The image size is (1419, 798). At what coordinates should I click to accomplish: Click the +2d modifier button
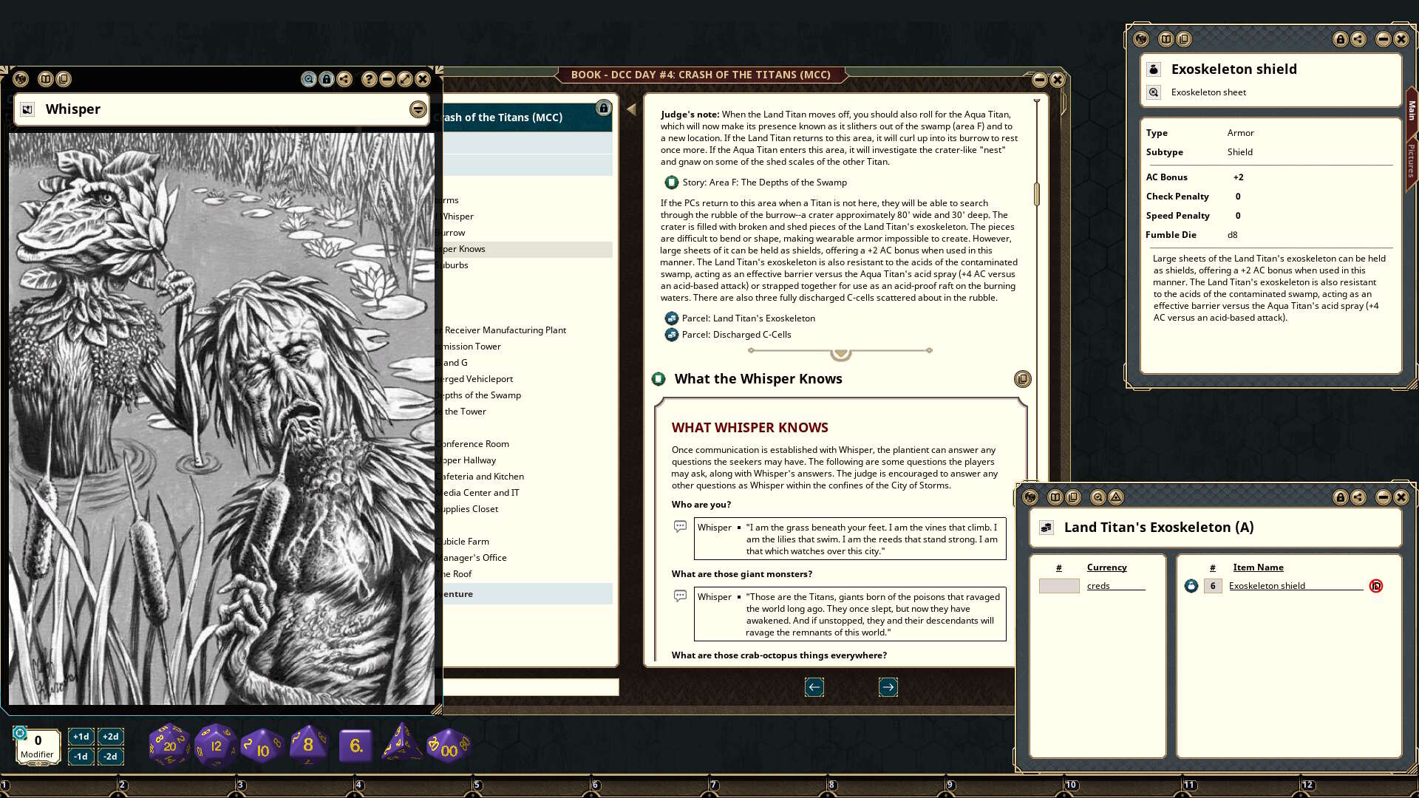pos(109,737)
